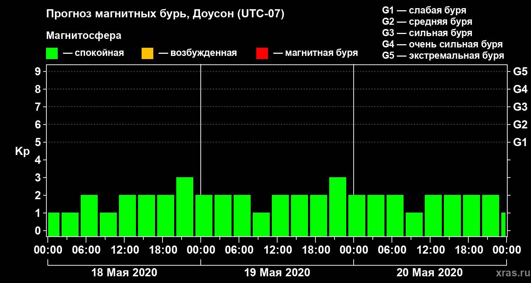531x283 pixels.
Task: Click the '12:00' tick label for 18 May
Action: click(124, 250)
